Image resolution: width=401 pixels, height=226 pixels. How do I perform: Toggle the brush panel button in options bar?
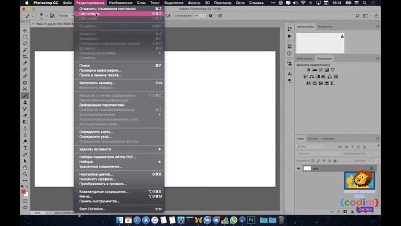(x=52, y=16)
